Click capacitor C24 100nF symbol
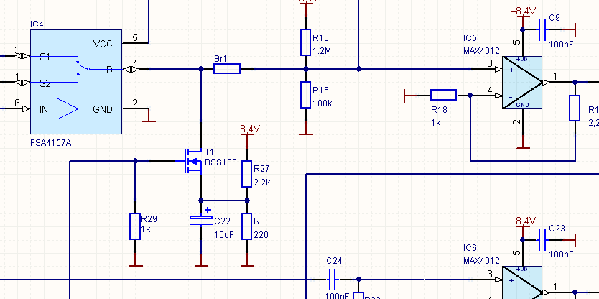599x299 pixels. tap(333, 275)
